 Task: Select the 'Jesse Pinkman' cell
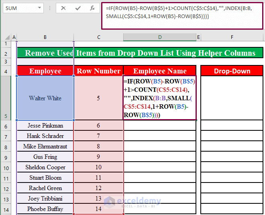pos(45,125)
